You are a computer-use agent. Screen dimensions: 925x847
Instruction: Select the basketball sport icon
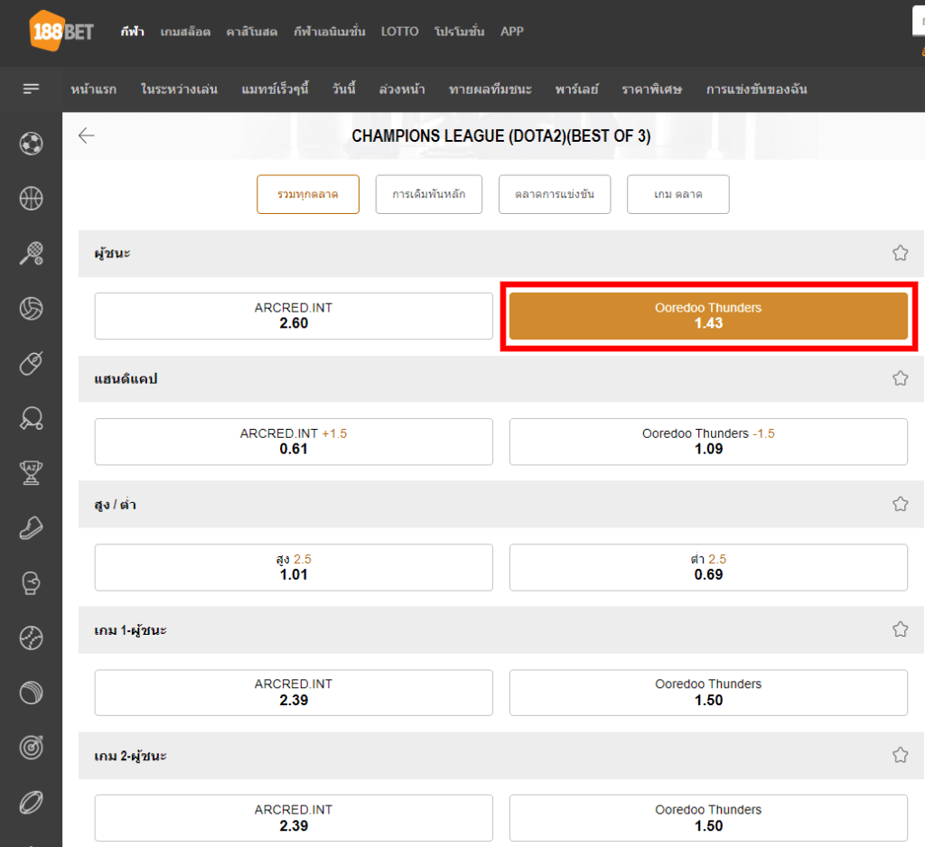31,198
